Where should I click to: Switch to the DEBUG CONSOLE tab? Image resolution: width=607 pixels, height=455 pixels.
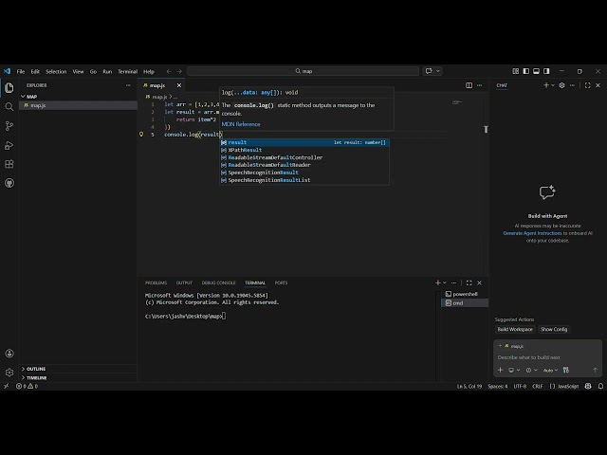tap(218, 282)
